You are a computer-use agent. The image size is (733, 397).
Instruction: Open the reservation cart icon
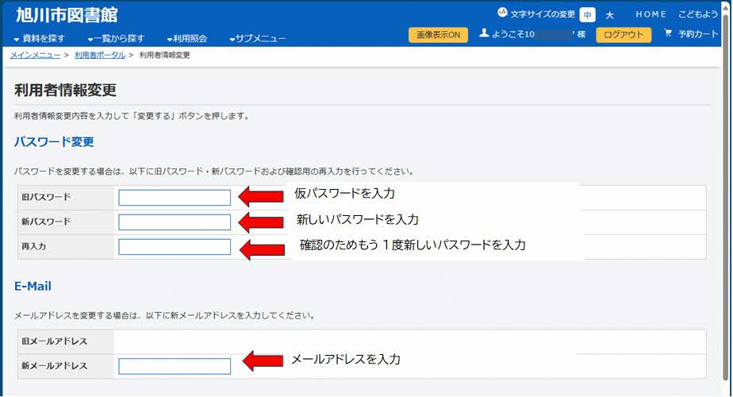668,34
